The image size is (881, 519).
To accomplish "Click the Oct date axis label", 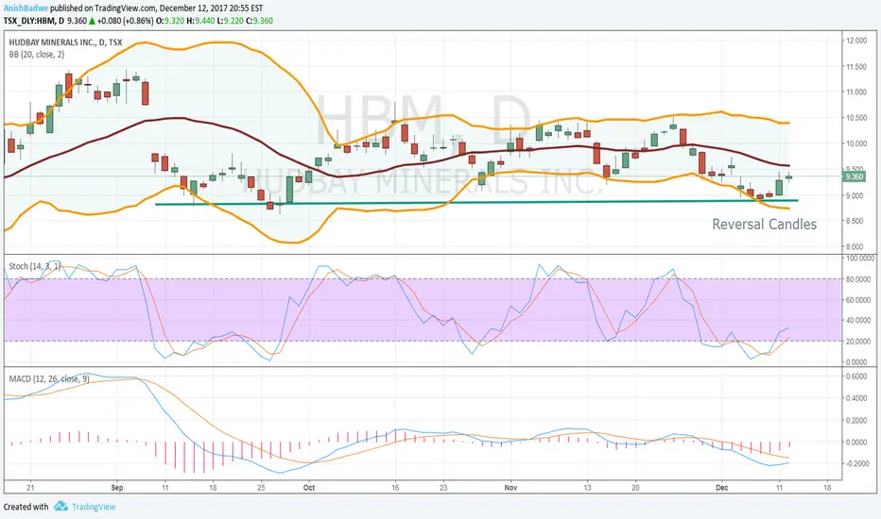I will click(308, 488).
